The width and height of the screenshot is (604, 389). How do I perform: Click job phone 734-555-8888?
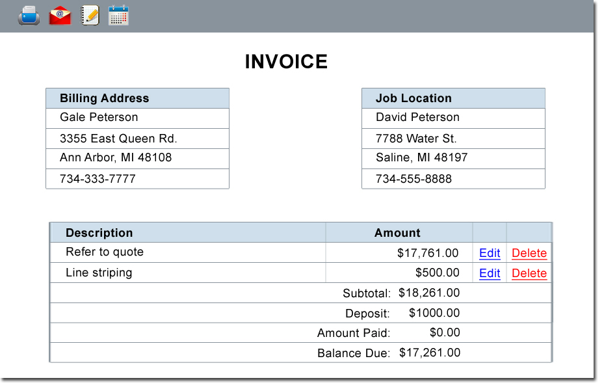point(414,179)
